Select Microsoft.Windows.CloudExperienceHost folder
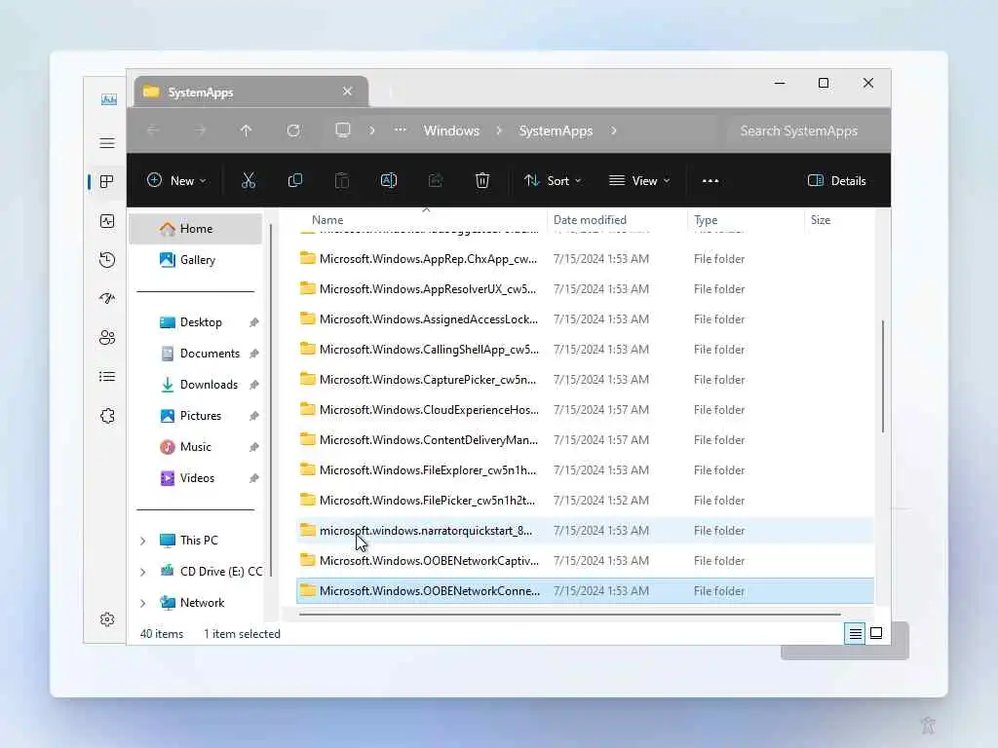This screenshot has height=748, width=998. [x=585, y=410]
